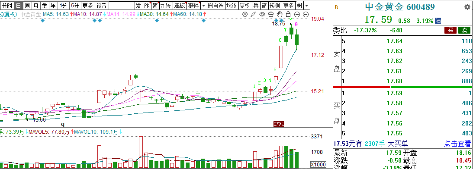The height and width of the screenshot is (169, 473).
Task: Switch to 周 weekly period tab
Action: click(x=27, y=6)
